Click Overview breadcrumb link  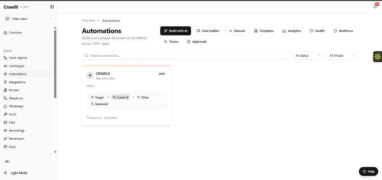coord(88,21)
